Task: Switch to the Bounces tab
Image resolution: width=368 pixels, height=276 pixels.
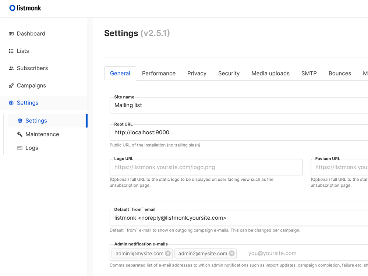Action: 340,74
